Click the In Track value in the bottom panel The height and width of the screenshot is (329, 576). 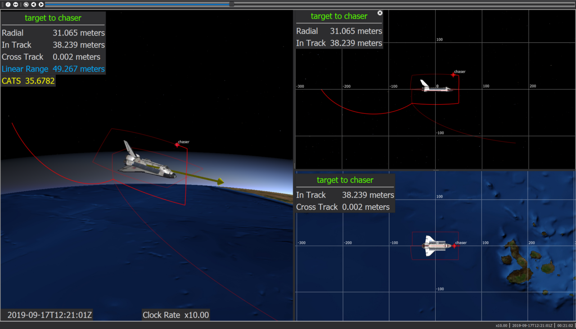coord(368,195)
